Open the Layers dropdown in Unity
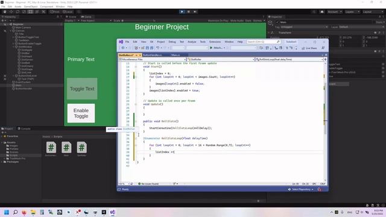 (x=352, y=11)
